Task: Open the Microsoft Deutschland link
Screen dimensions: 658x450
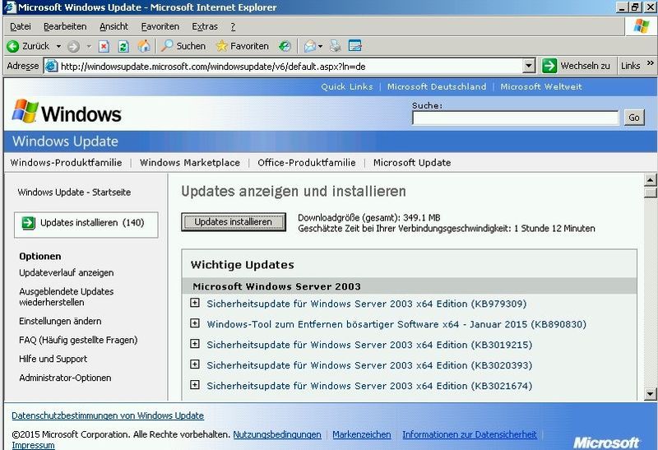Action: (x=437, y=86)
